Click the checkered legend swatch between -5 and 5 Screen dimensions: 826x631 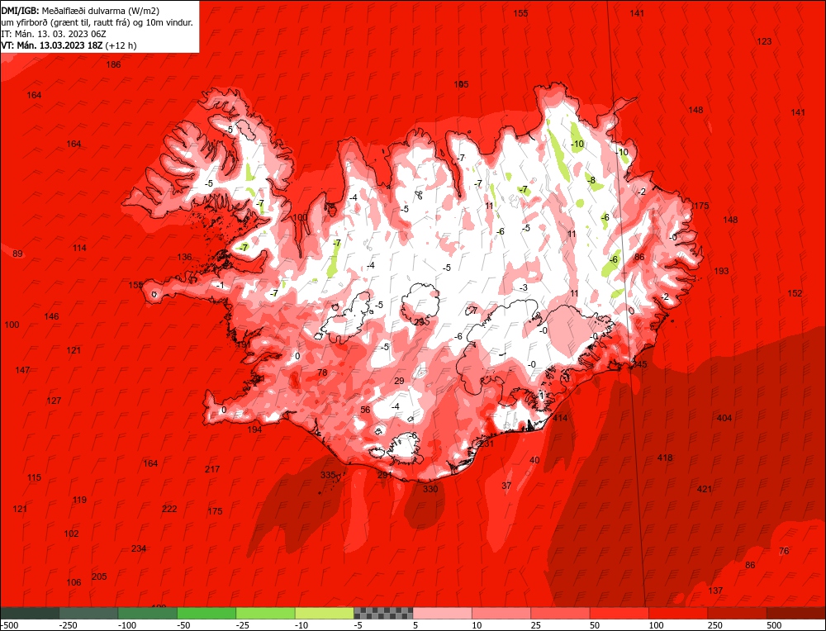[384, 613]
